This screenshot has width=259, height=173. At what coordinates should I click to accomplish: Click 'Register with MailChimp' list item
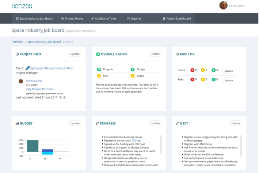198,144
